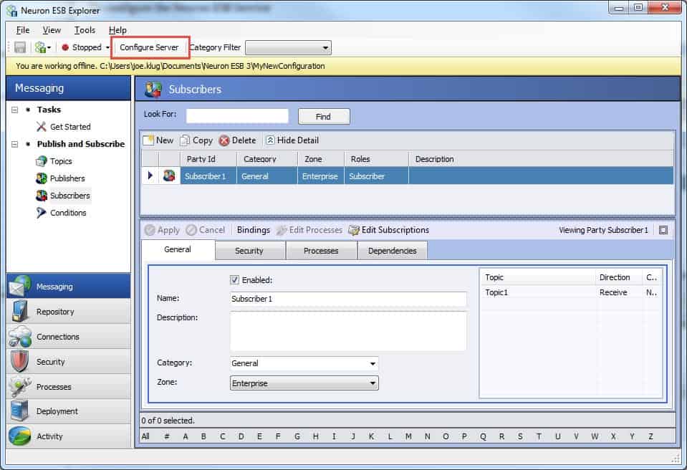
Task: Click the Publishers tree icon
Action: [x=41, y=178]
